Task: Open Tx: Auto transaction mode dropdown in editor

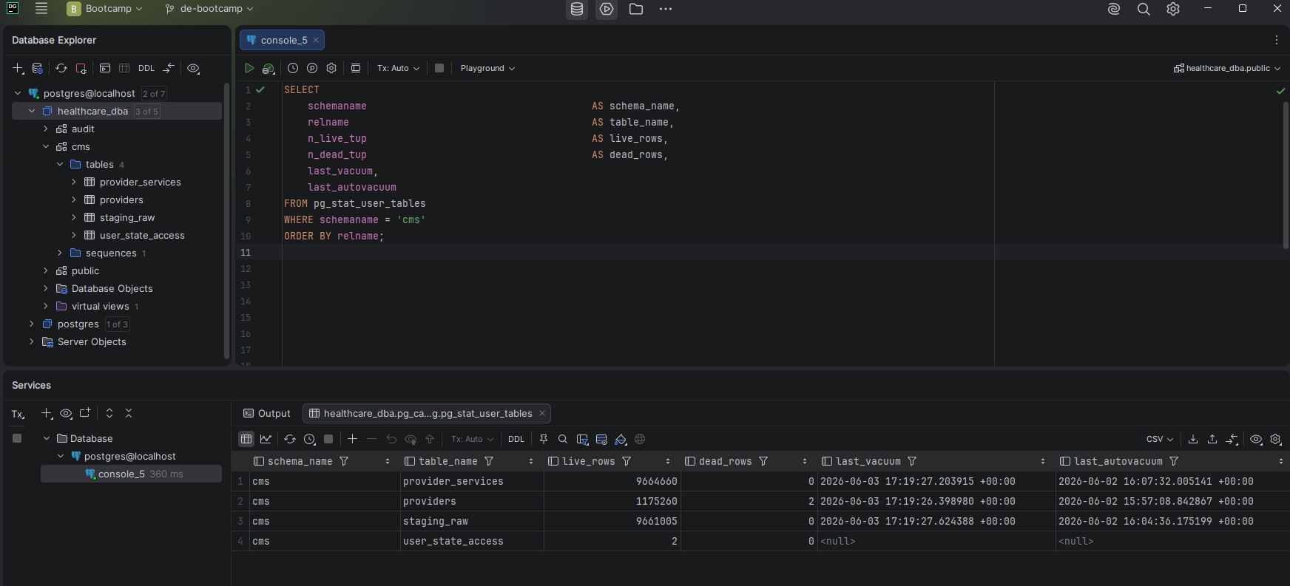Action: tap(398, 68)
